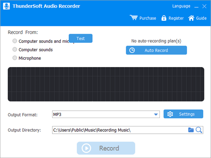Click the MP3 output format combo box
The height and width of the screenshot is (158, 211).
coord(102,114)
